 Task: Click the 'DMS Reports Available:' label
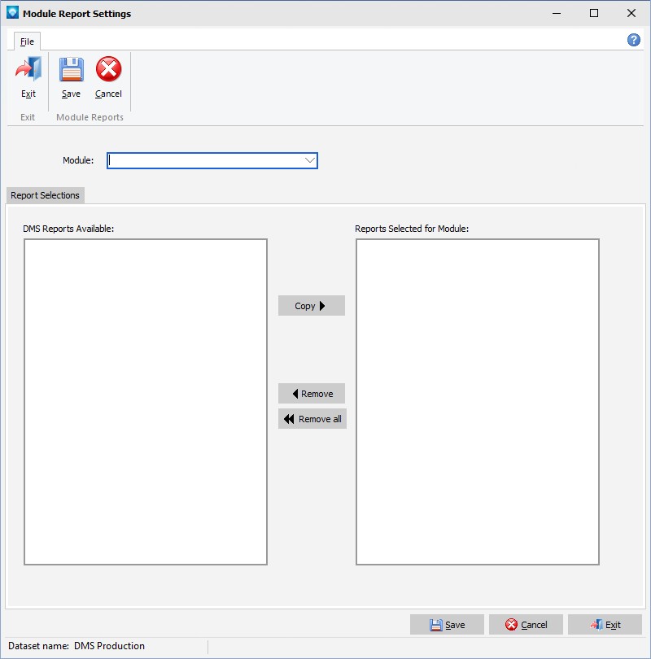[68, 229]
